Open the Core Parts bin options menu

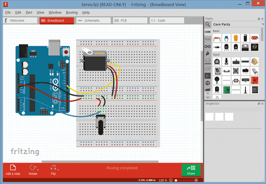(262, 25)
